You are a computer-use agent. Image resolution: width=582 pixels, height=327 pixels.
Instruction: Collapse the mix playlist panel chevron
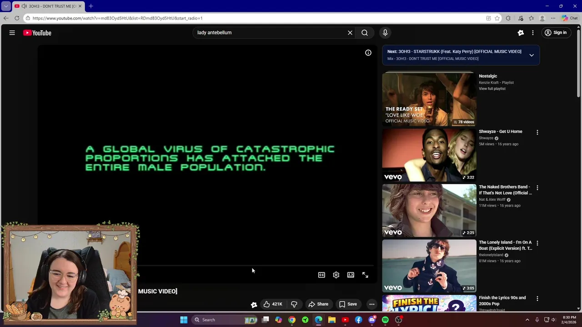pos(532,55)
